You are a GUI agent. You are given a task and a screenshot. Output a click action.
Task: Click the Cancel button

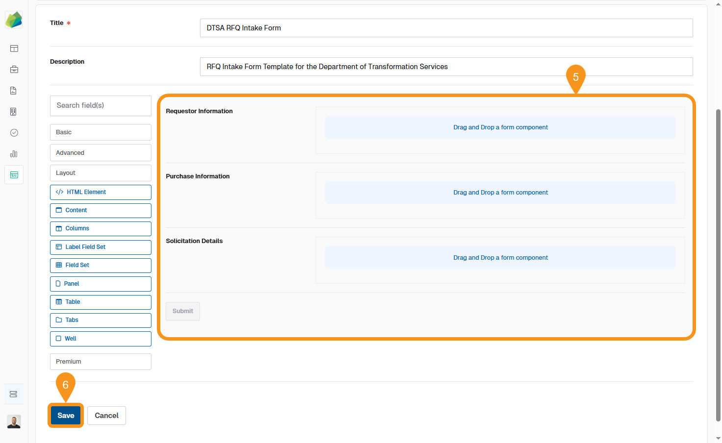[106, 416]
